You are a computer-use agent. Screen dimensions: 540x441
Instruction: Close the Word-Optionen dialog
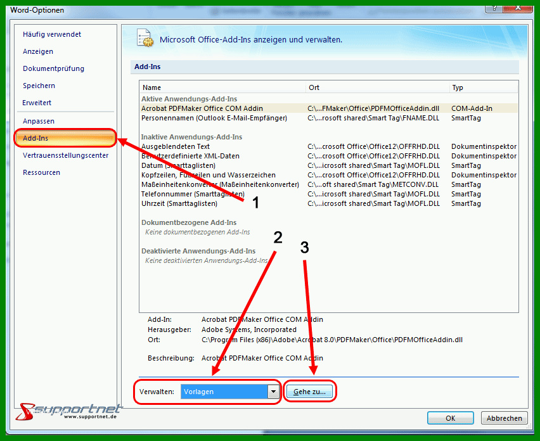(x=518, y=8)
